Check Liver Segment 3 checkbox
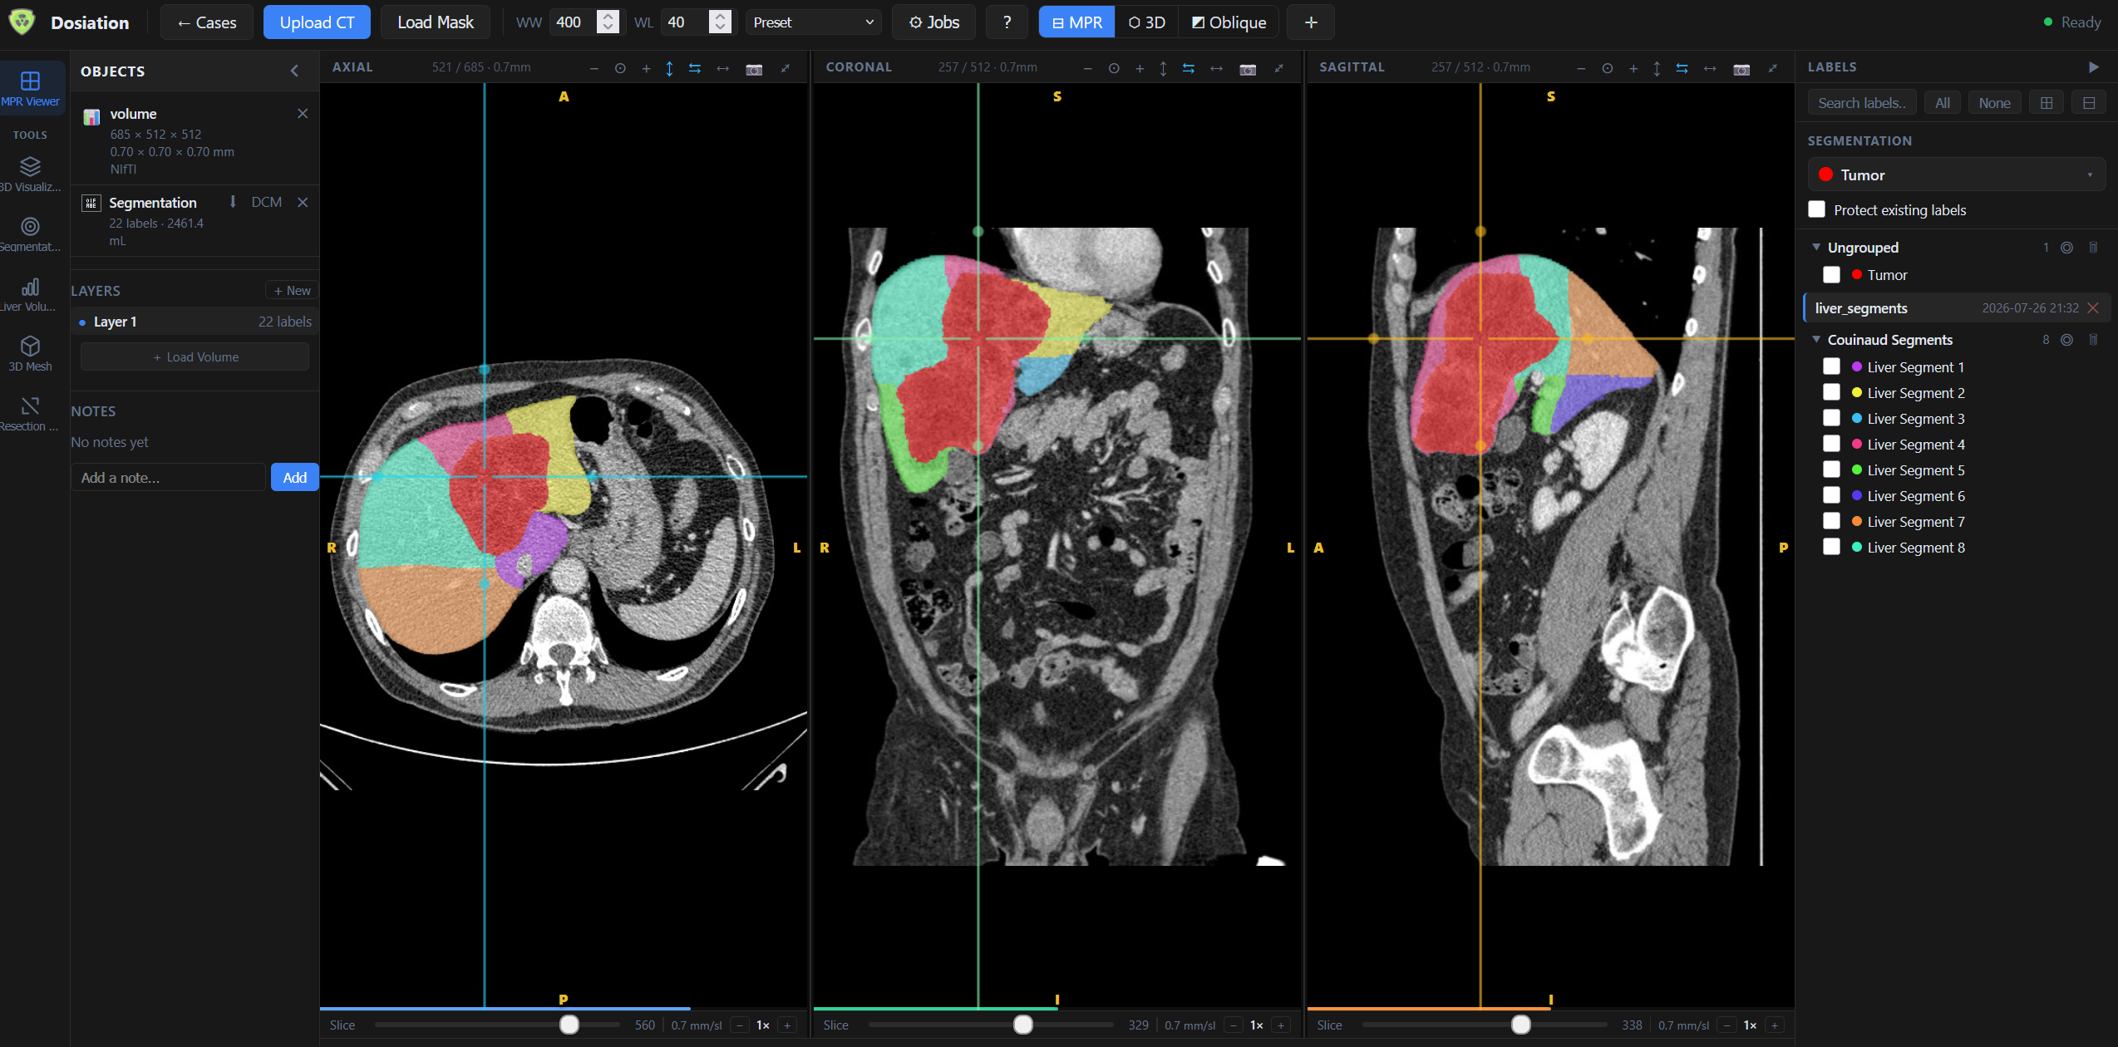Screen dimensions: 2118x1047 click(1832, 418)
